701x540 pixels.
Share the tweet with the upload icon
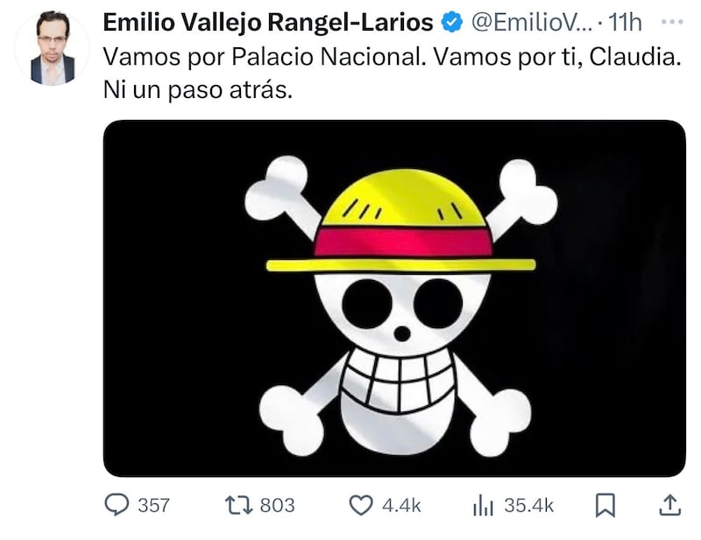pyautogui.click(x=669, y=505)
